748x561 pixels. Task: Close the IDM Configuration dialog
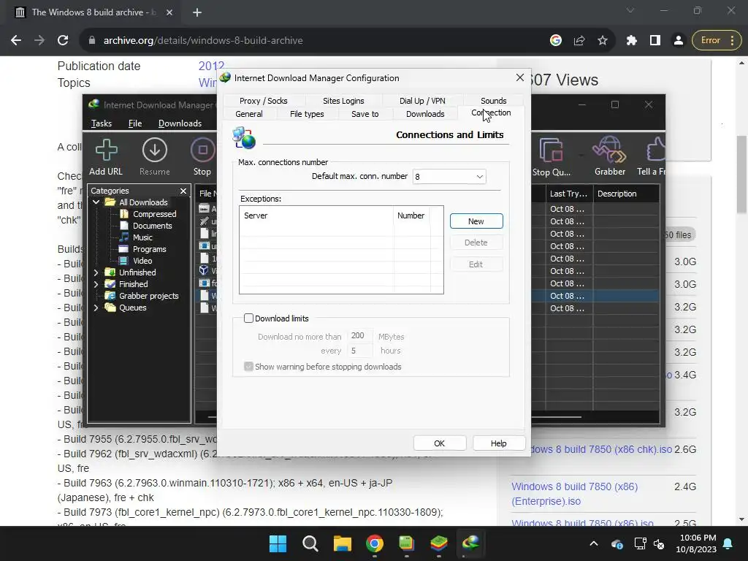[520, 77]
